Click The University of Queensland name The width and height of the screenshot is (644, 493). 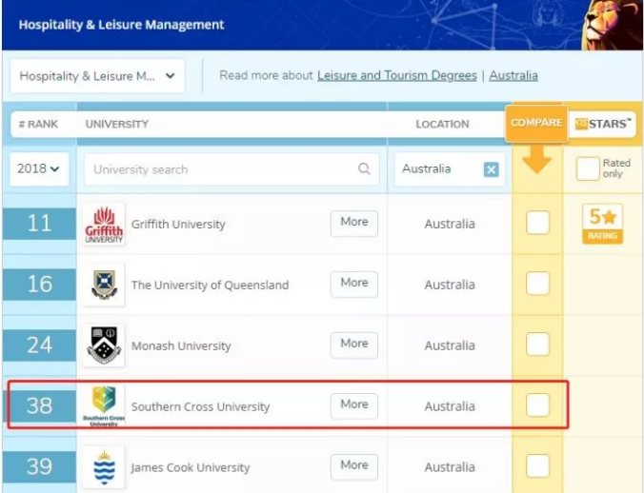210,285
